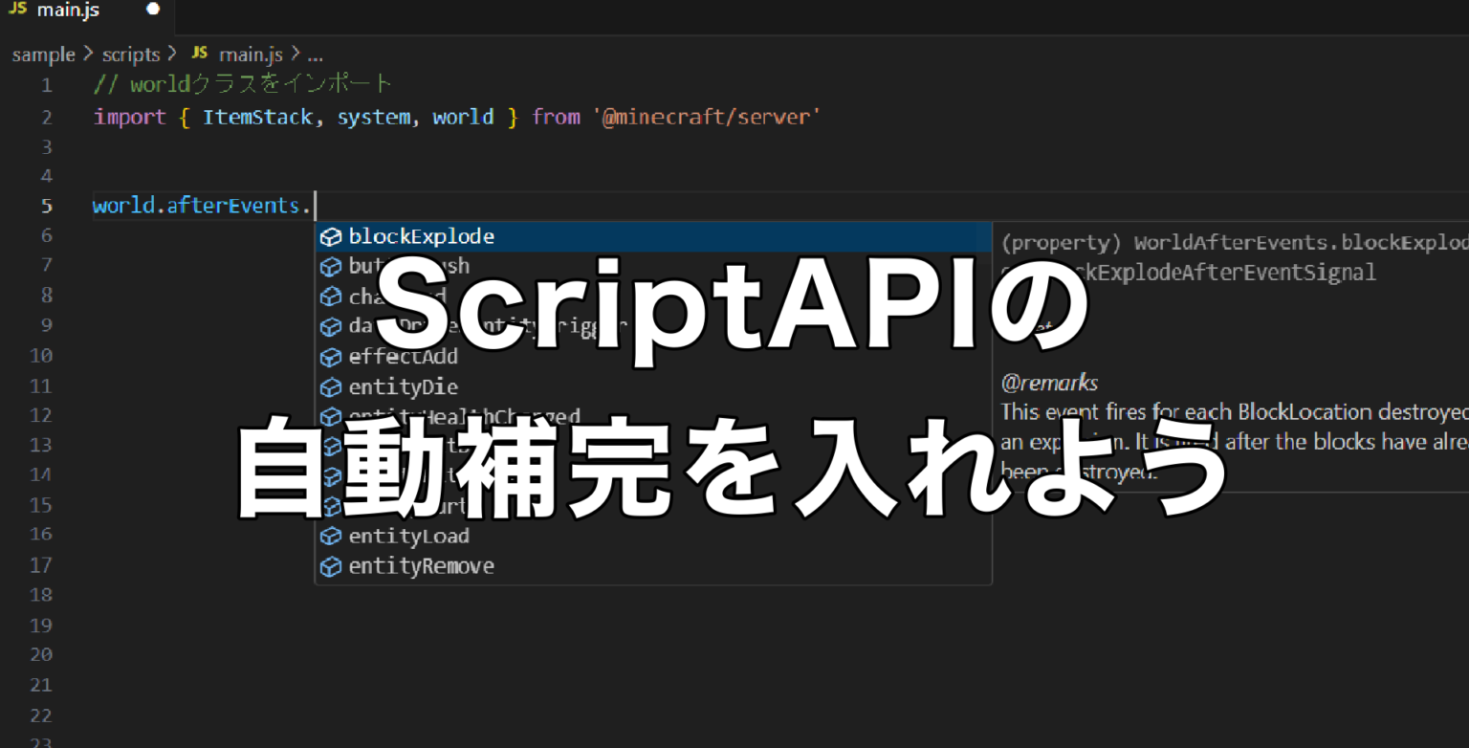Image resolution: width=1469 pixels, height=748 pixels.
Task: Click the JS icon in the breadcrumb bar
Action: point(198,54)
